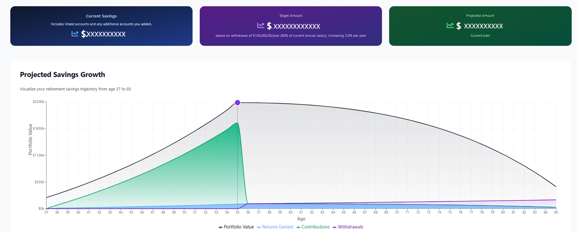The height and width of the screenshot is (235, 577).
Task: Toggle the Returns Earned series label
Action: point(277,227)
